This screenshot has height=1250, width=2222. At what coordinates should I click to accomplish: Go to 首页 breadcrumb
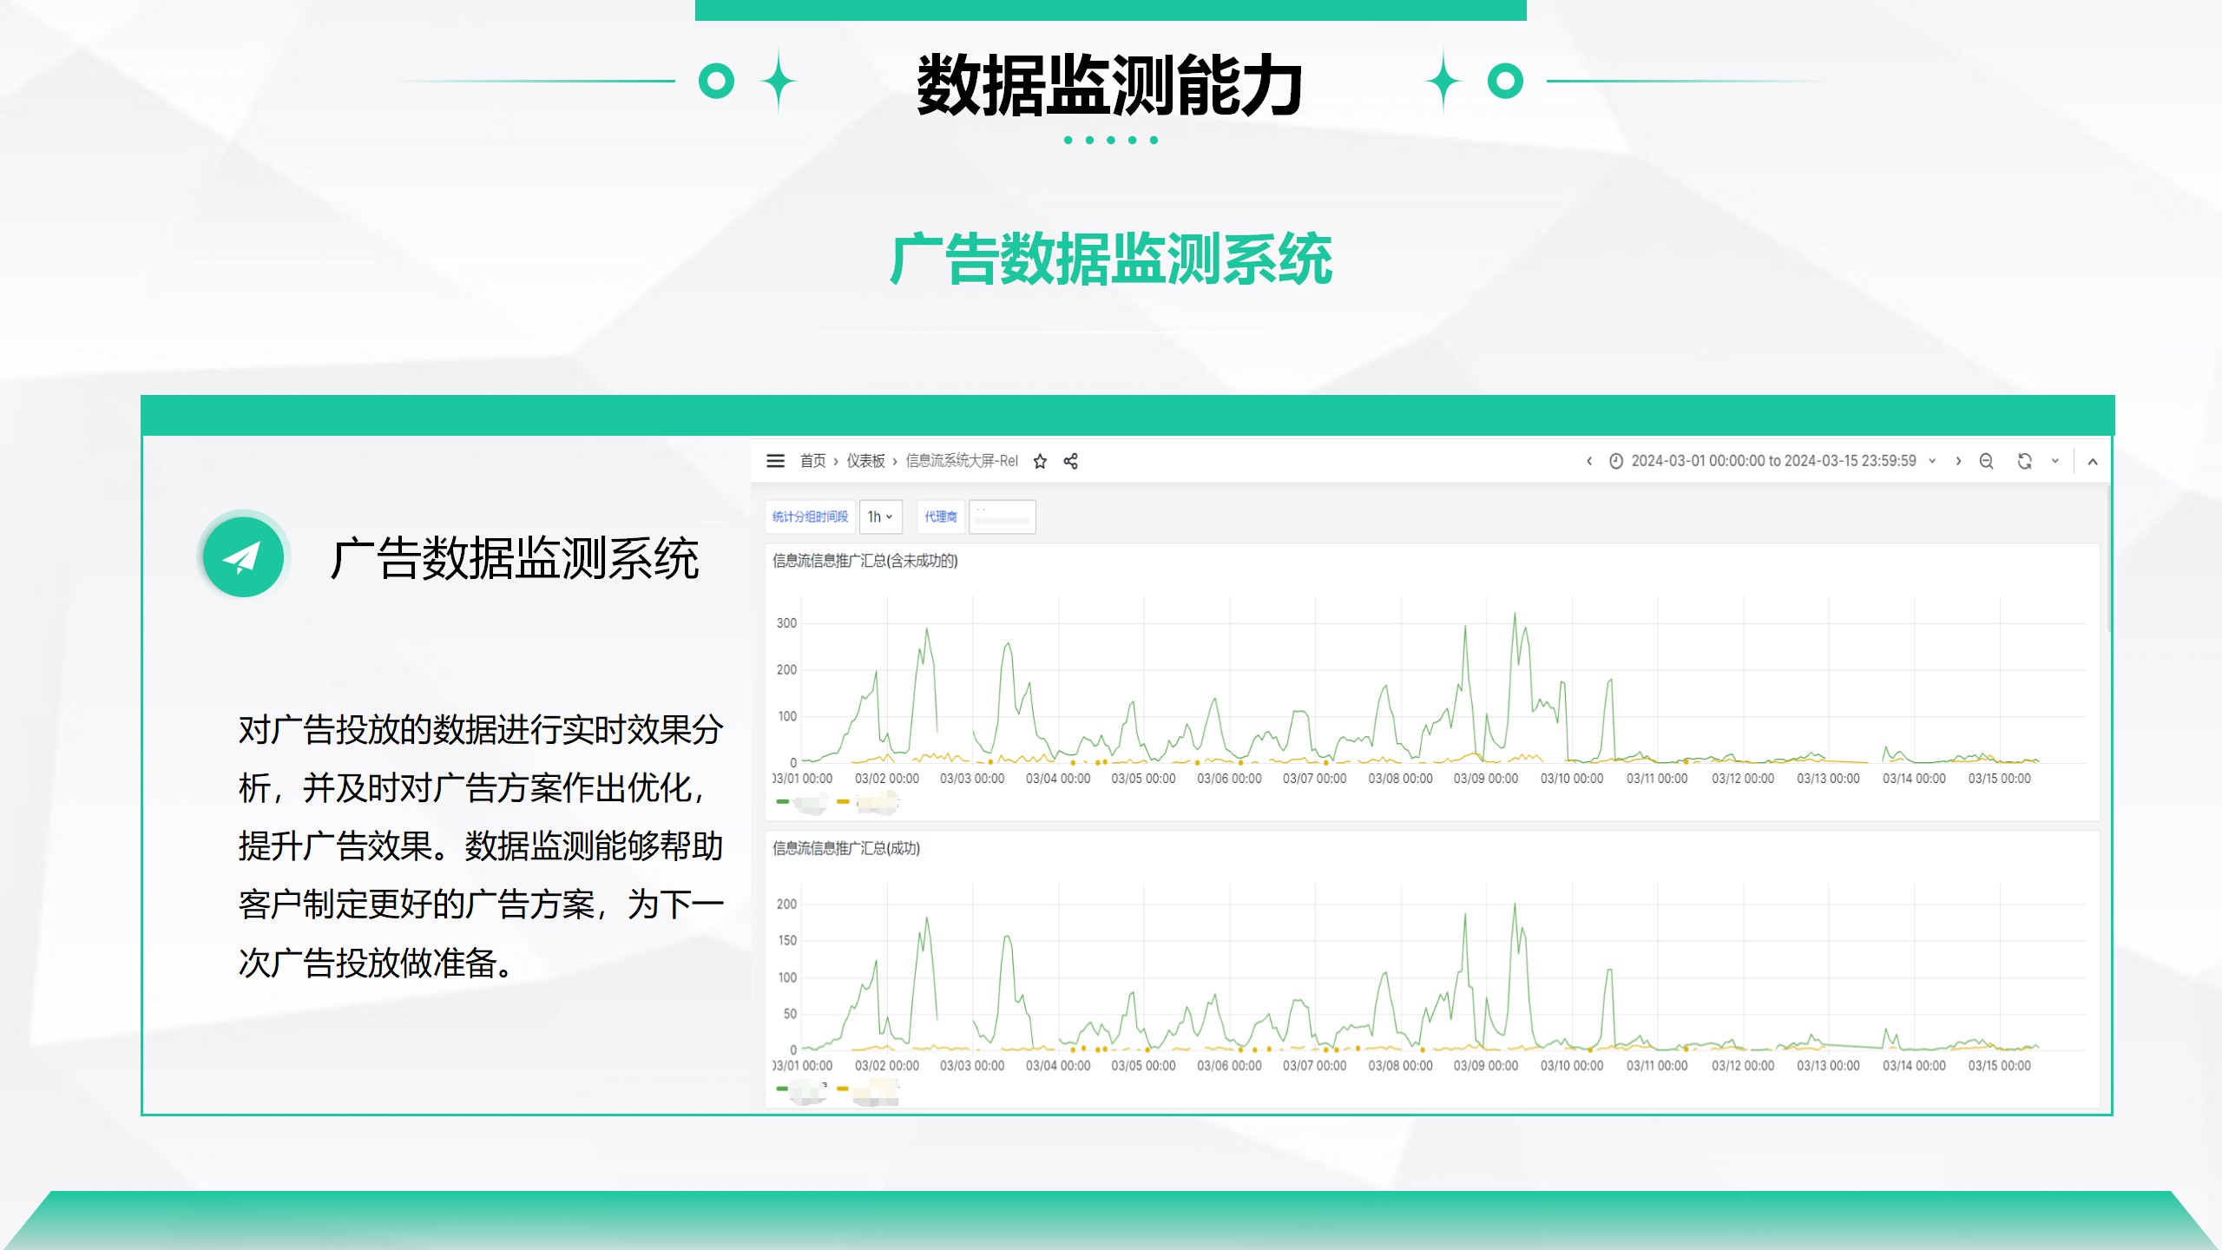(812, 462)
